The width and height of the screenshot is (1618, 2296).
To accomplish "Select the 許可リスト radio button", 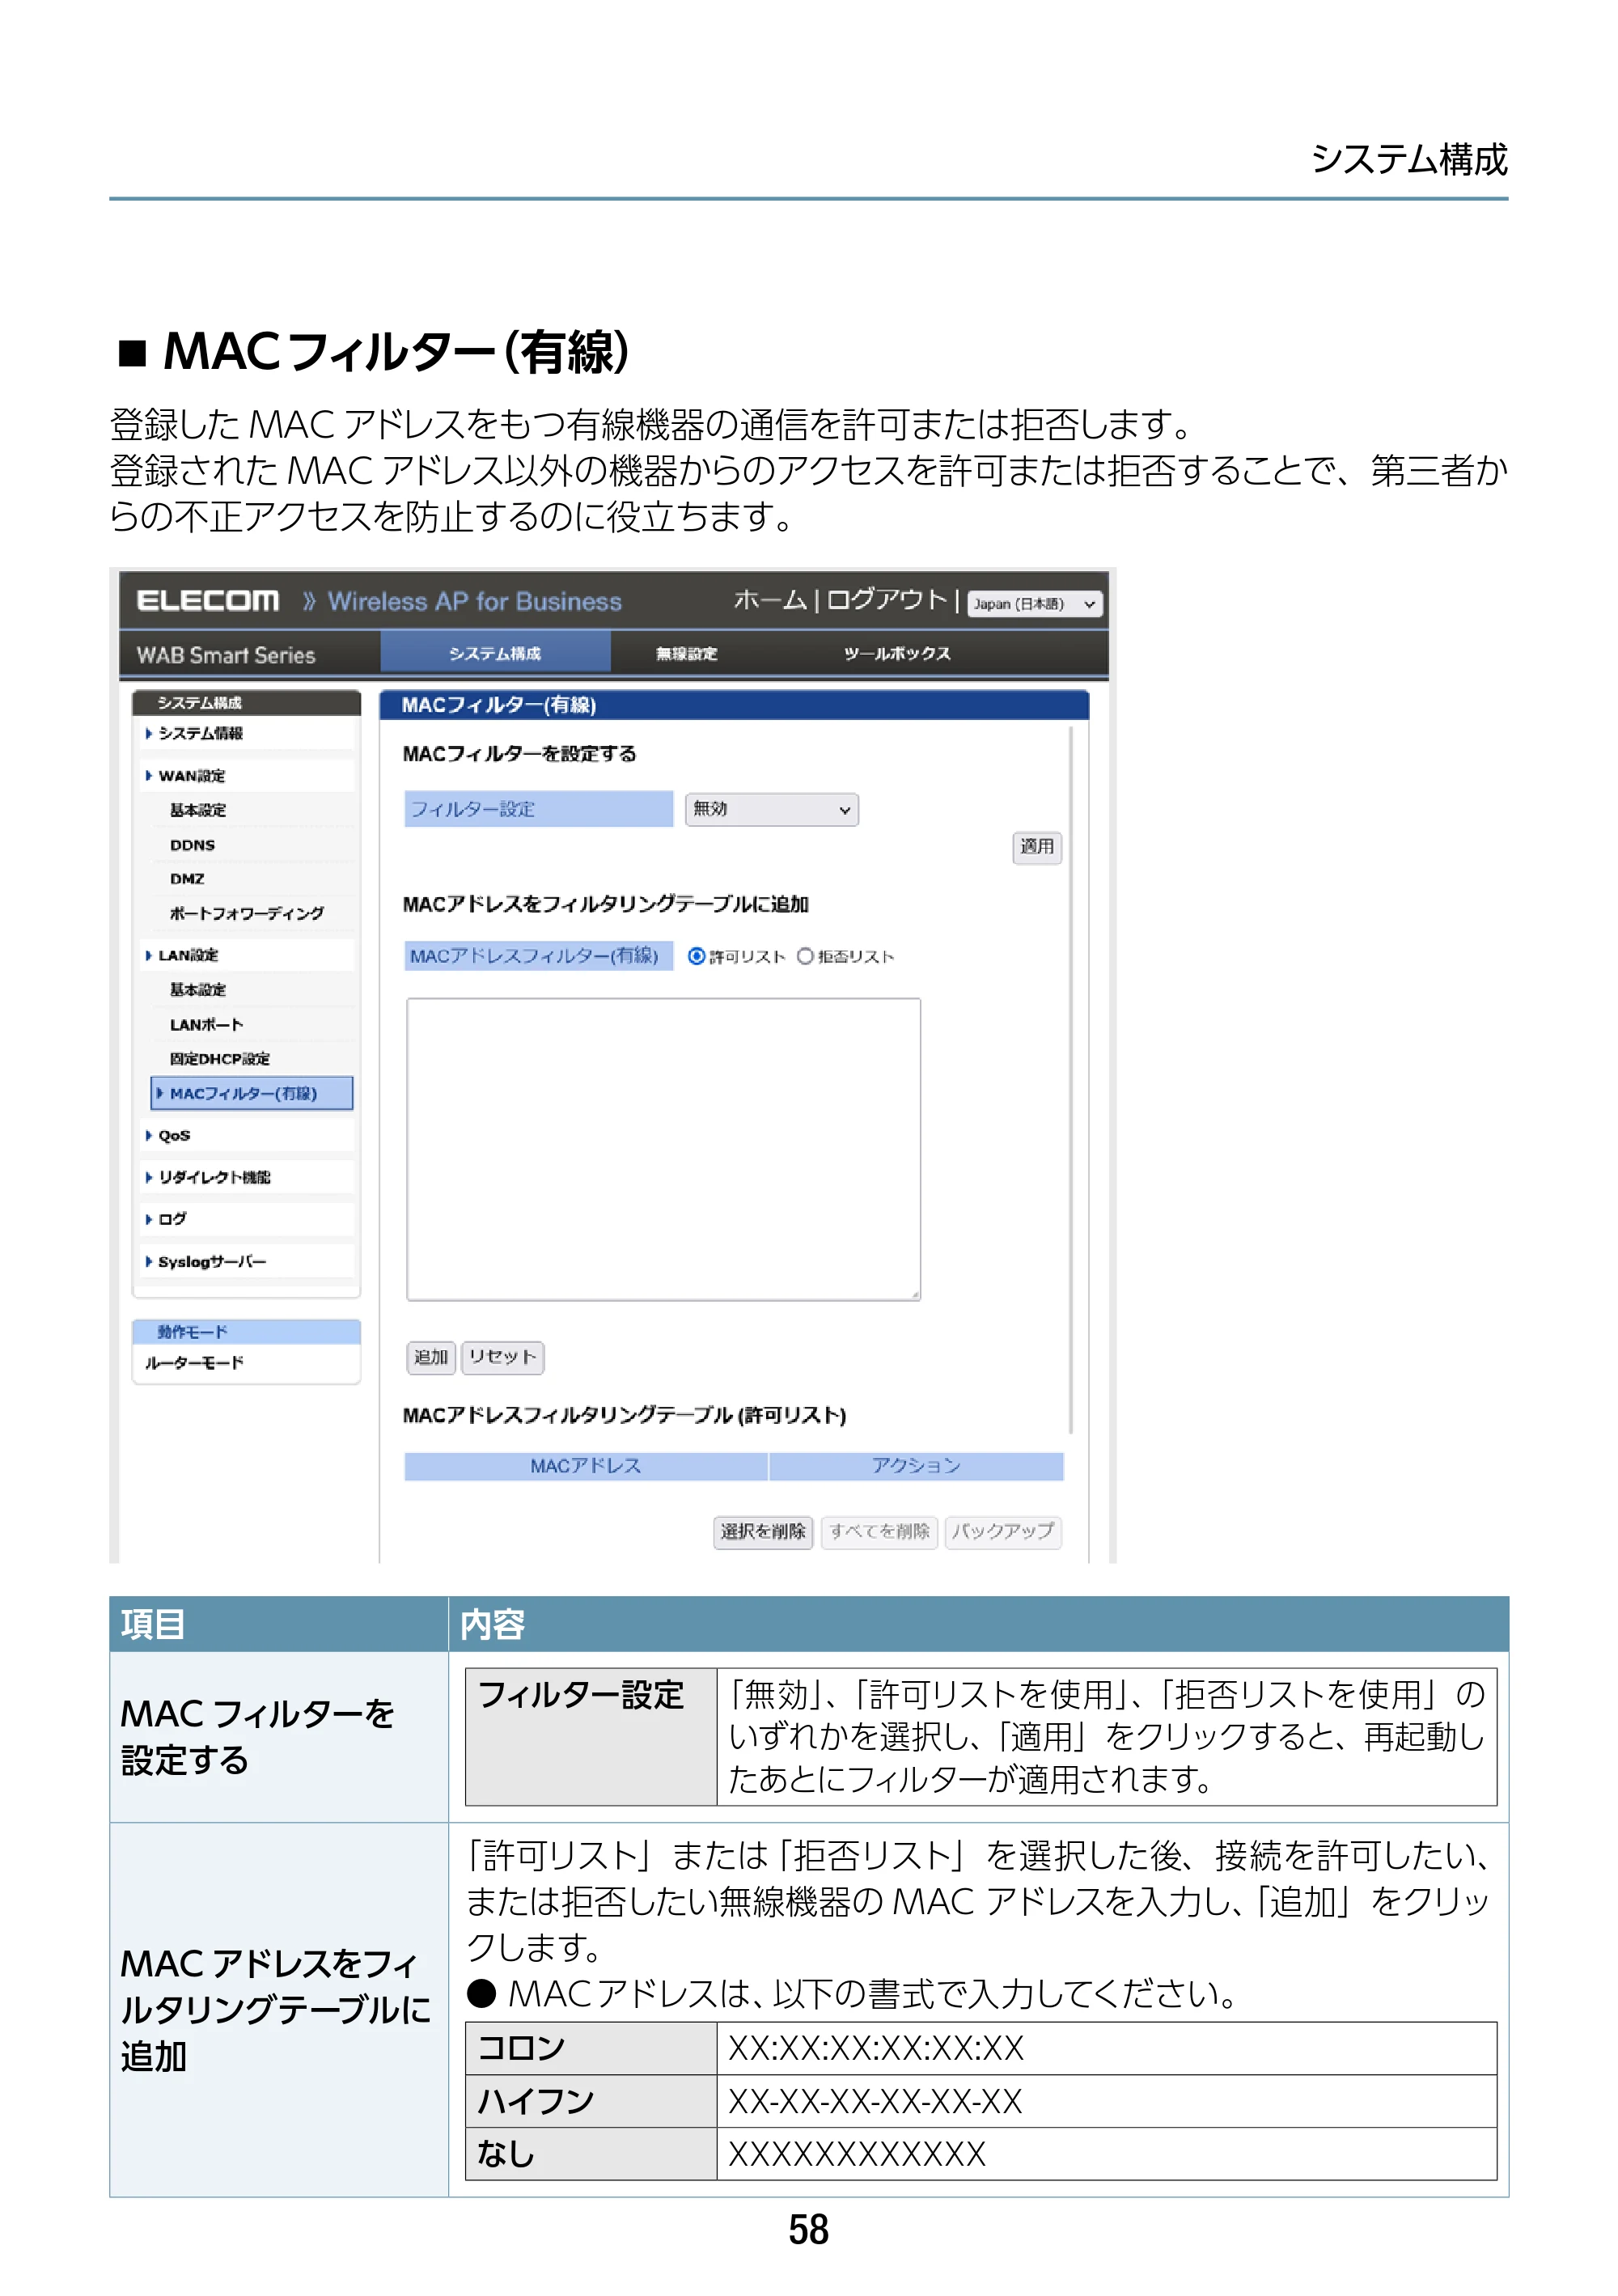I will (x=696, y=956).
